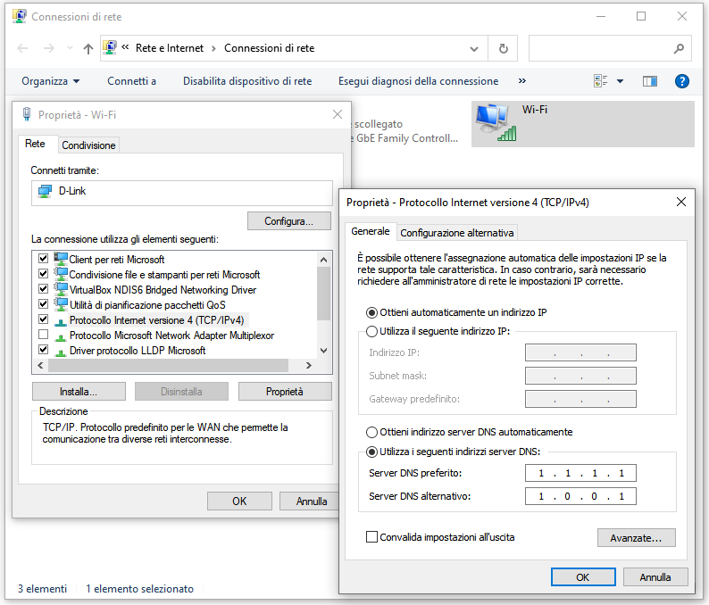Select Ottieni indirizzo server DNS automaticamente
The height and width of the screenshot is (605, 709).
(x=372, y=432)
